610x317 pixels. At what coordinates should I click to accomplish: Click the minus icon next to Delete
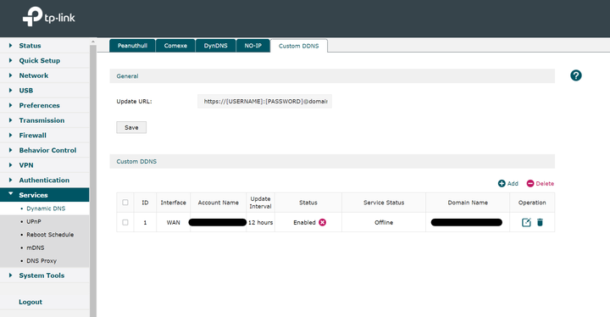pyautogui.click(x=530, y=183)
